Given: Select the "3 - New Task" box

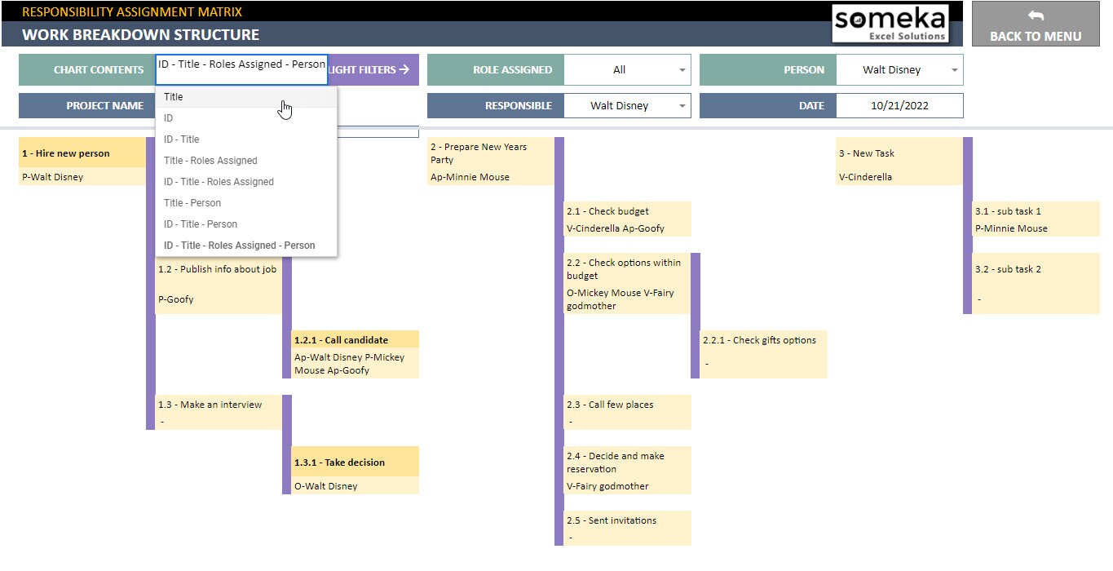Looking at the screenshot, I should (897, 161).
